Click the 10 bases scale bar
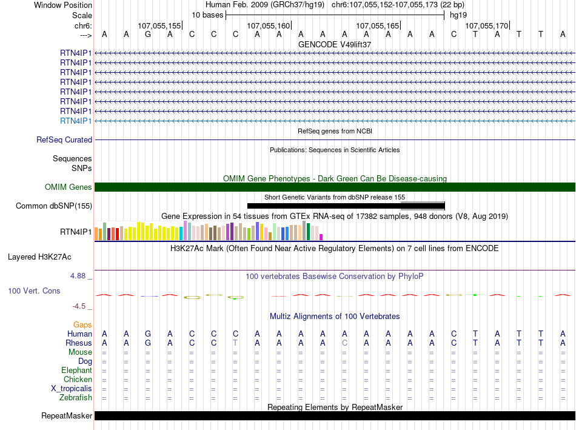This screenshot has width=576, height=430. (x=335, y=15)
